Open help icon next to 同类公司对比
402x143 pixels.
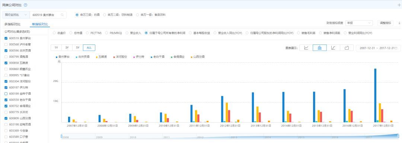coord(25,5)
